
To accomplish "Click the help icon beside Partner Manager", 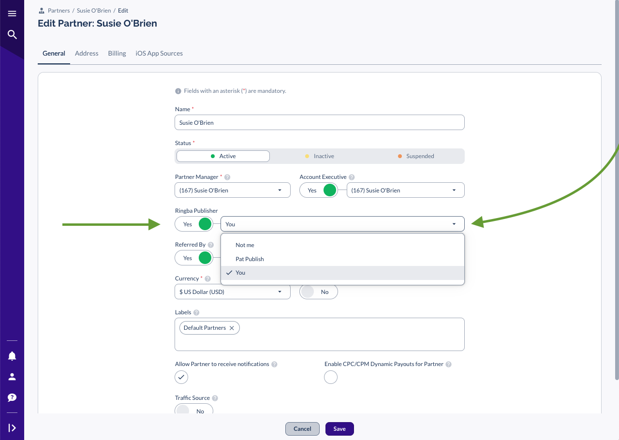I will [227, 177].
